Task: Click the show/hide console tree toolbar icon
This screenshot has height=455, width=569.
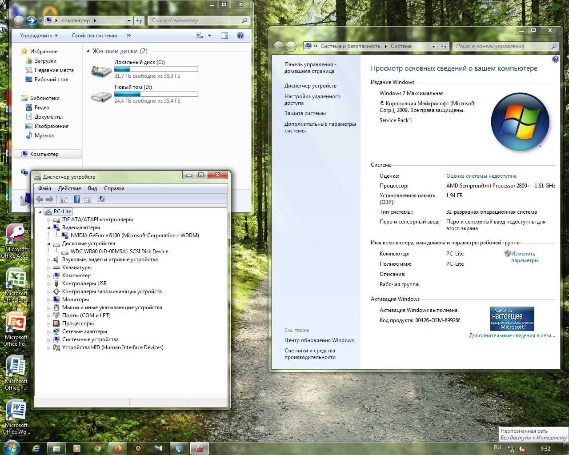Action: (64, 199)
